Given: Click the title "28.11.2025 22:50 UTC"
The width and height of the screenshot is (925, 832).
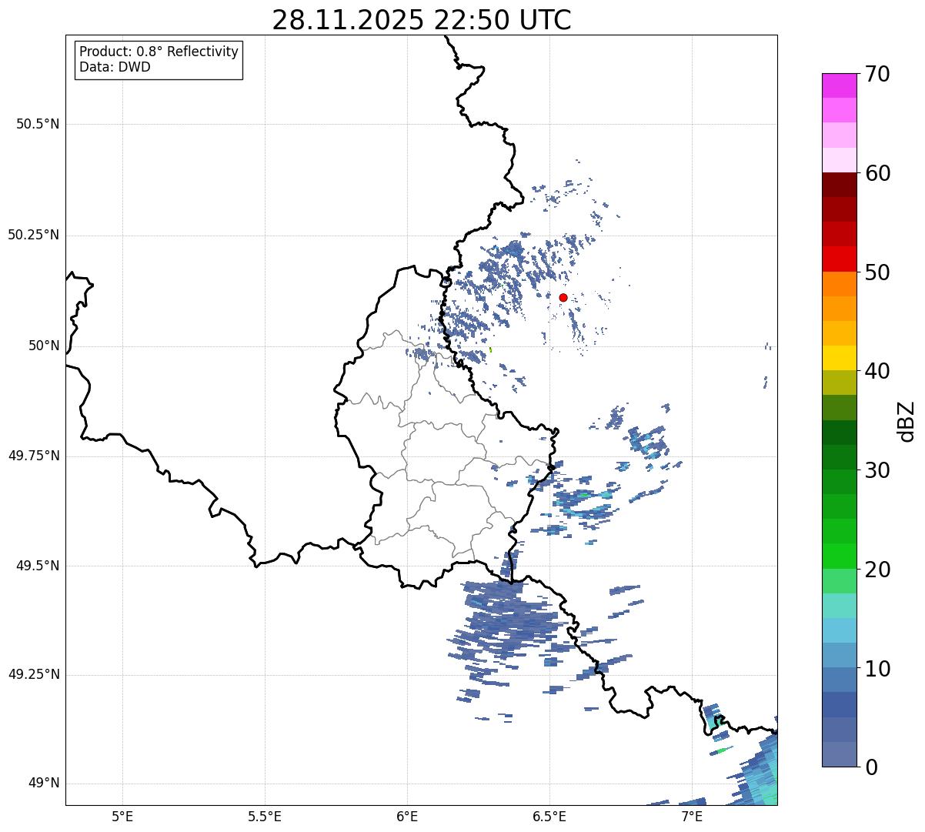Looking at the screenshot, I should 422,20.
